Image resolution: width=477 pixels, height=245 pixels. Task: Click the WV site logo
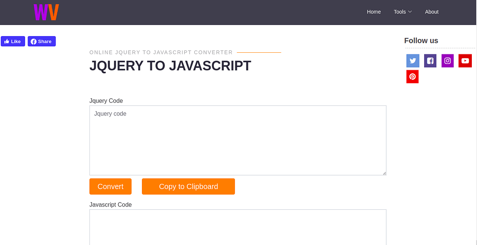[x=46, y=12]
